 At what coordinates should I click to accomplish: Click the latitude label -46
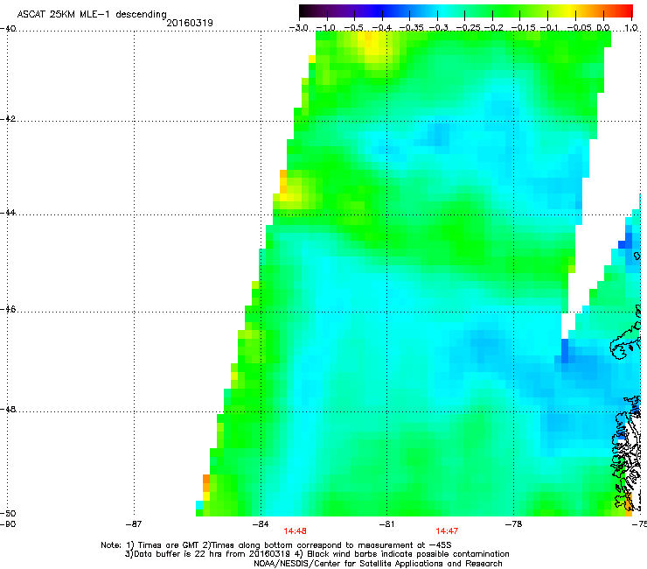pos(8,310)
